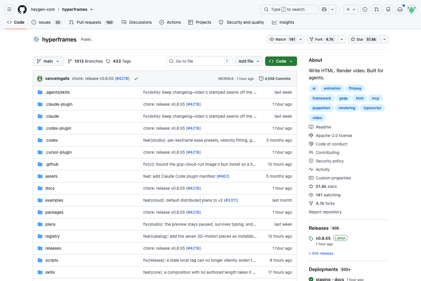View the commit status green checkmark
Screen dimensions: 421x281
[x=136, y=78]
